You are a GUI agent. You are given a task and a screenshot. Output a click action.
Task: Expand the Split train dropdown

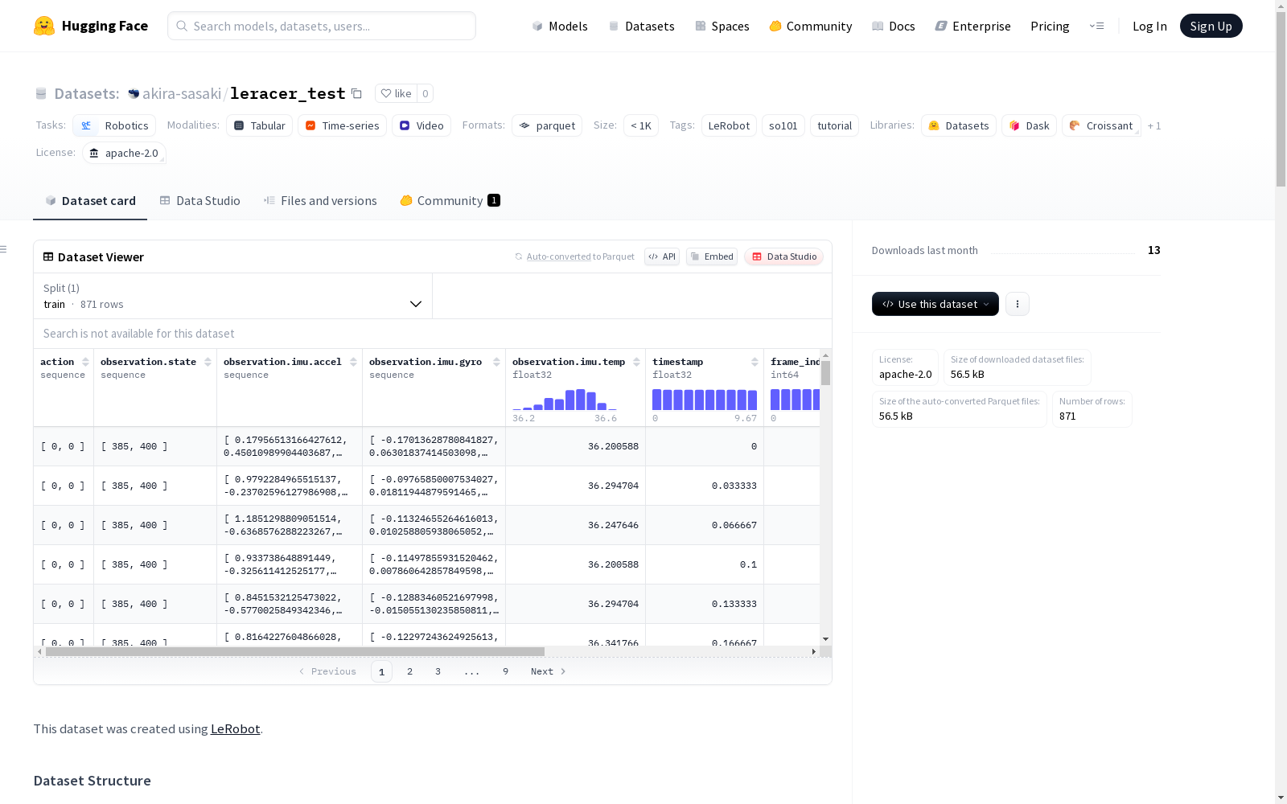pyautogui.click(x=232, y=296)
